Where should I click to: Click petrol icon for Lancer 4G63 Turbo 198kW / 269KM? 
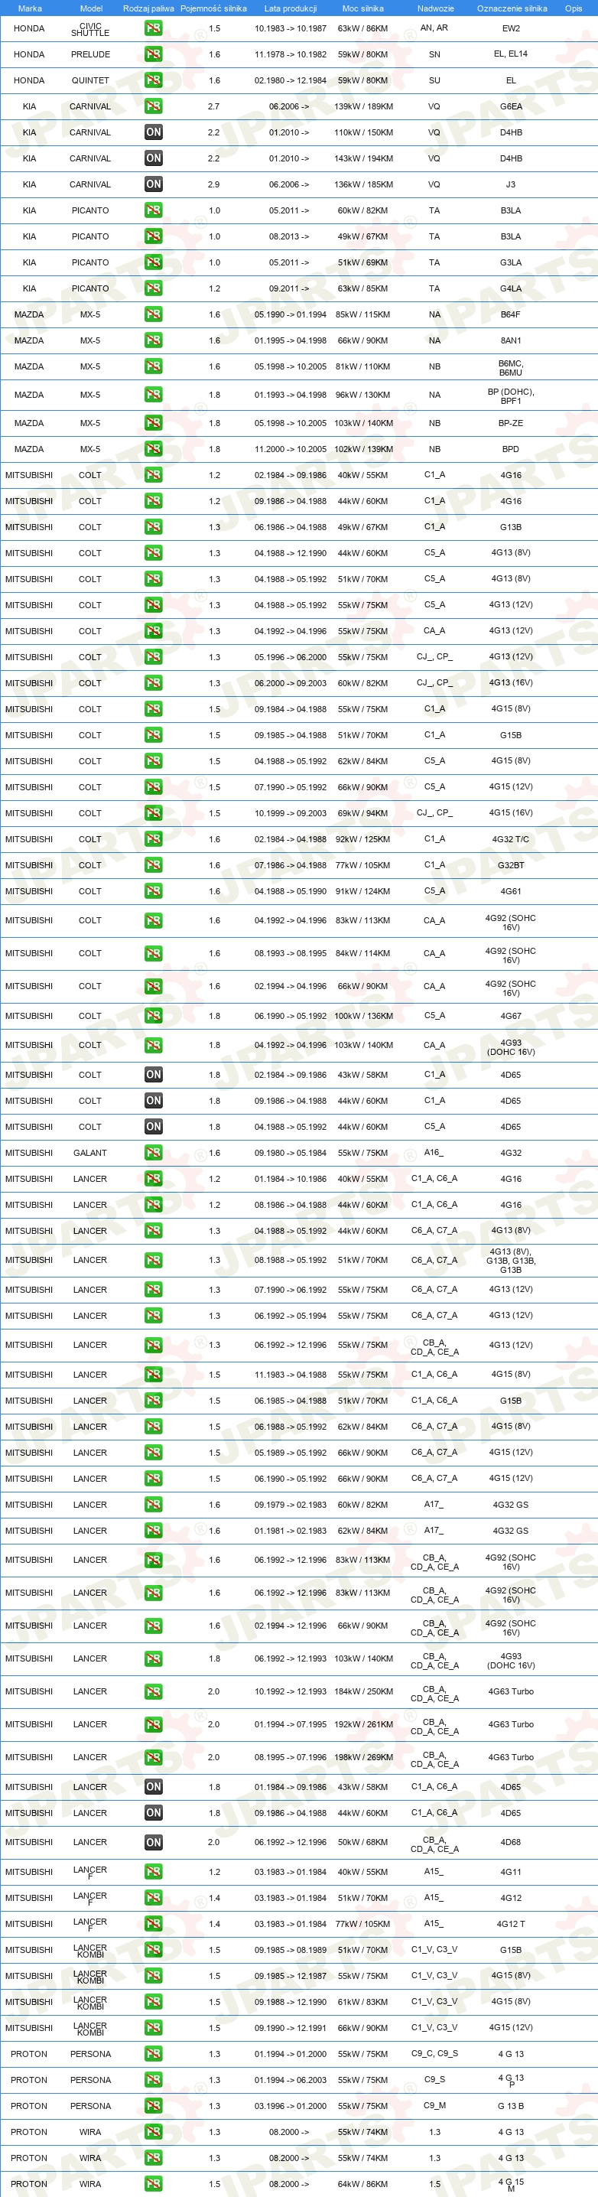click(x=154, y=1757)
